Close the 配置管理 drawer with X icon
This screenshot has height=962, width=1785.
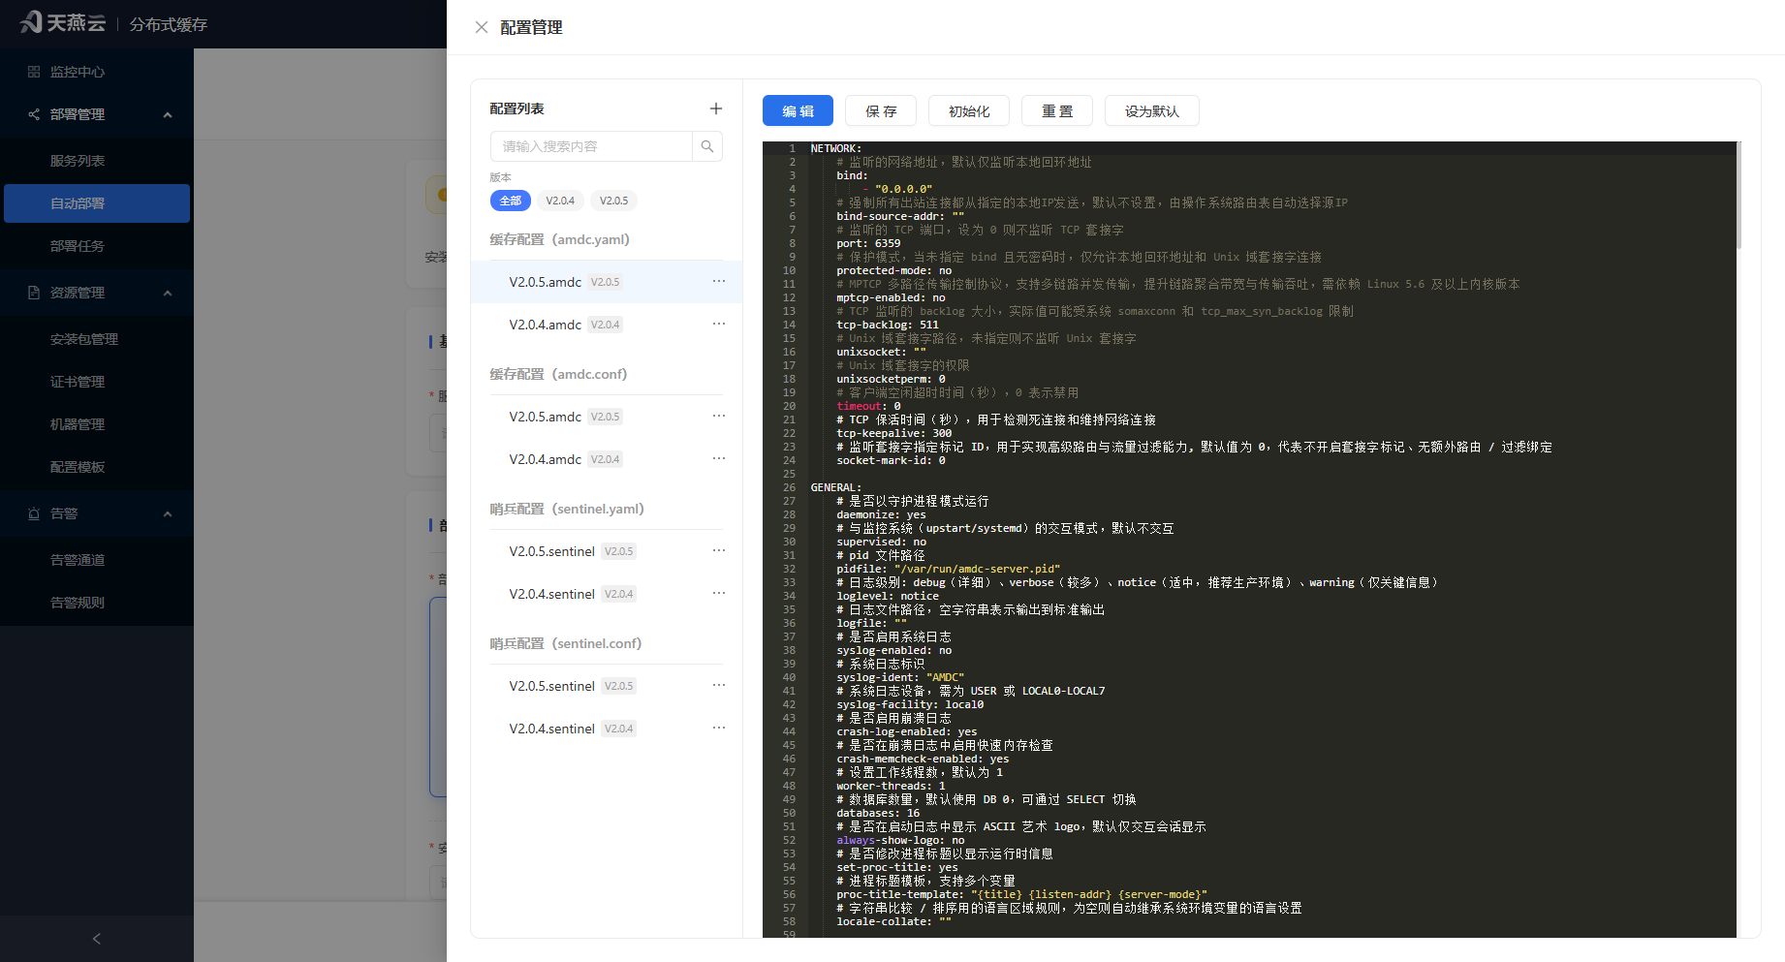click(481, 27)
